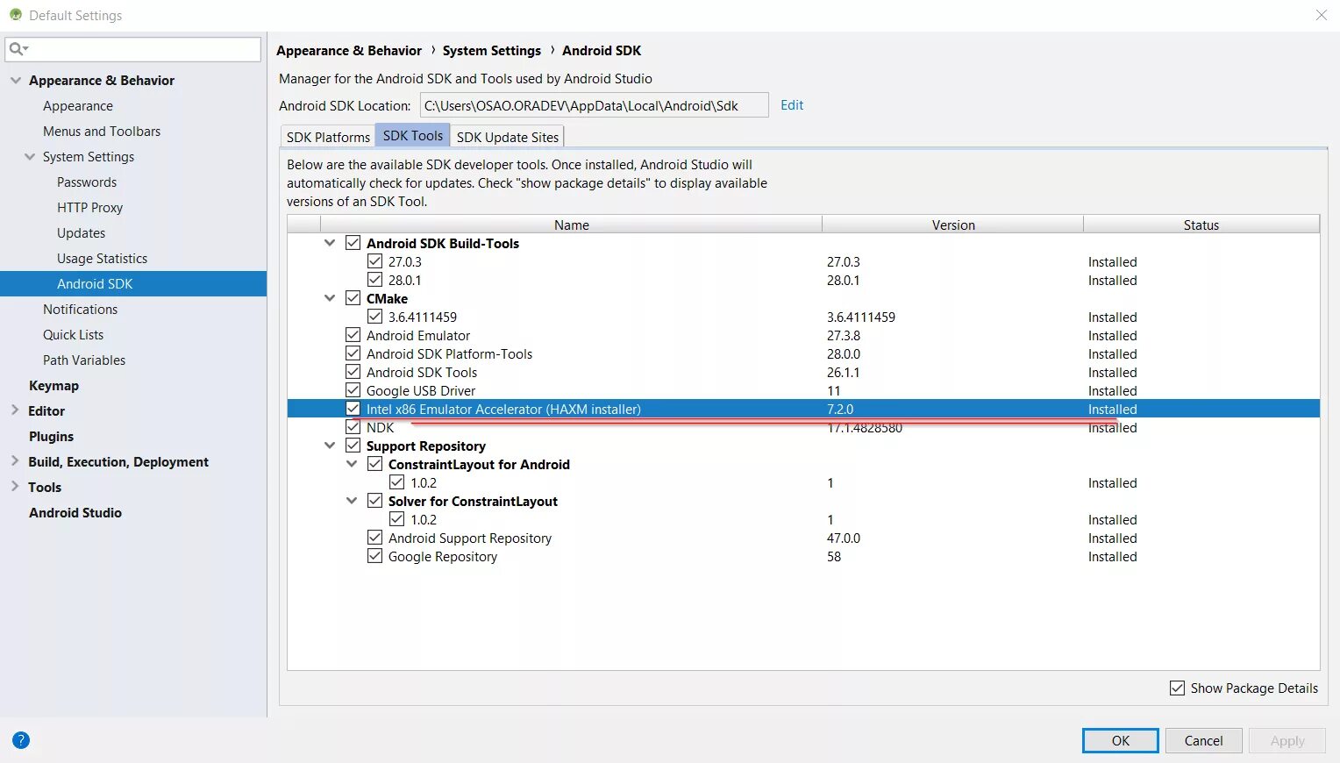Uncheck Google Repository checkbox
The width and height of the screenshot is (1340, 763).
pyautogui.click(x=374, y=556)
